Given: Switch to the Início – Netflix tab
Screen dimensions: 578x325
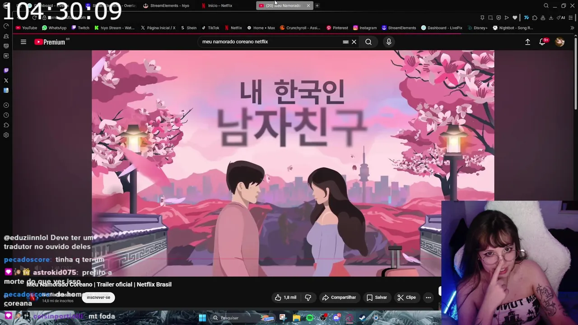Looking at the screenshot, I should coord(220,5).
